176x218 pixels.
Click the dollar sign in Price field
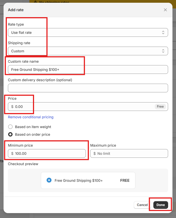[x=12, y=107]
